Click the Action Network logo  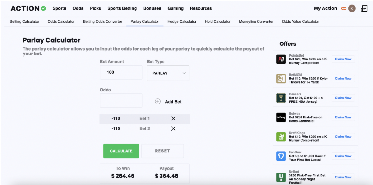[x=28, y=8]
